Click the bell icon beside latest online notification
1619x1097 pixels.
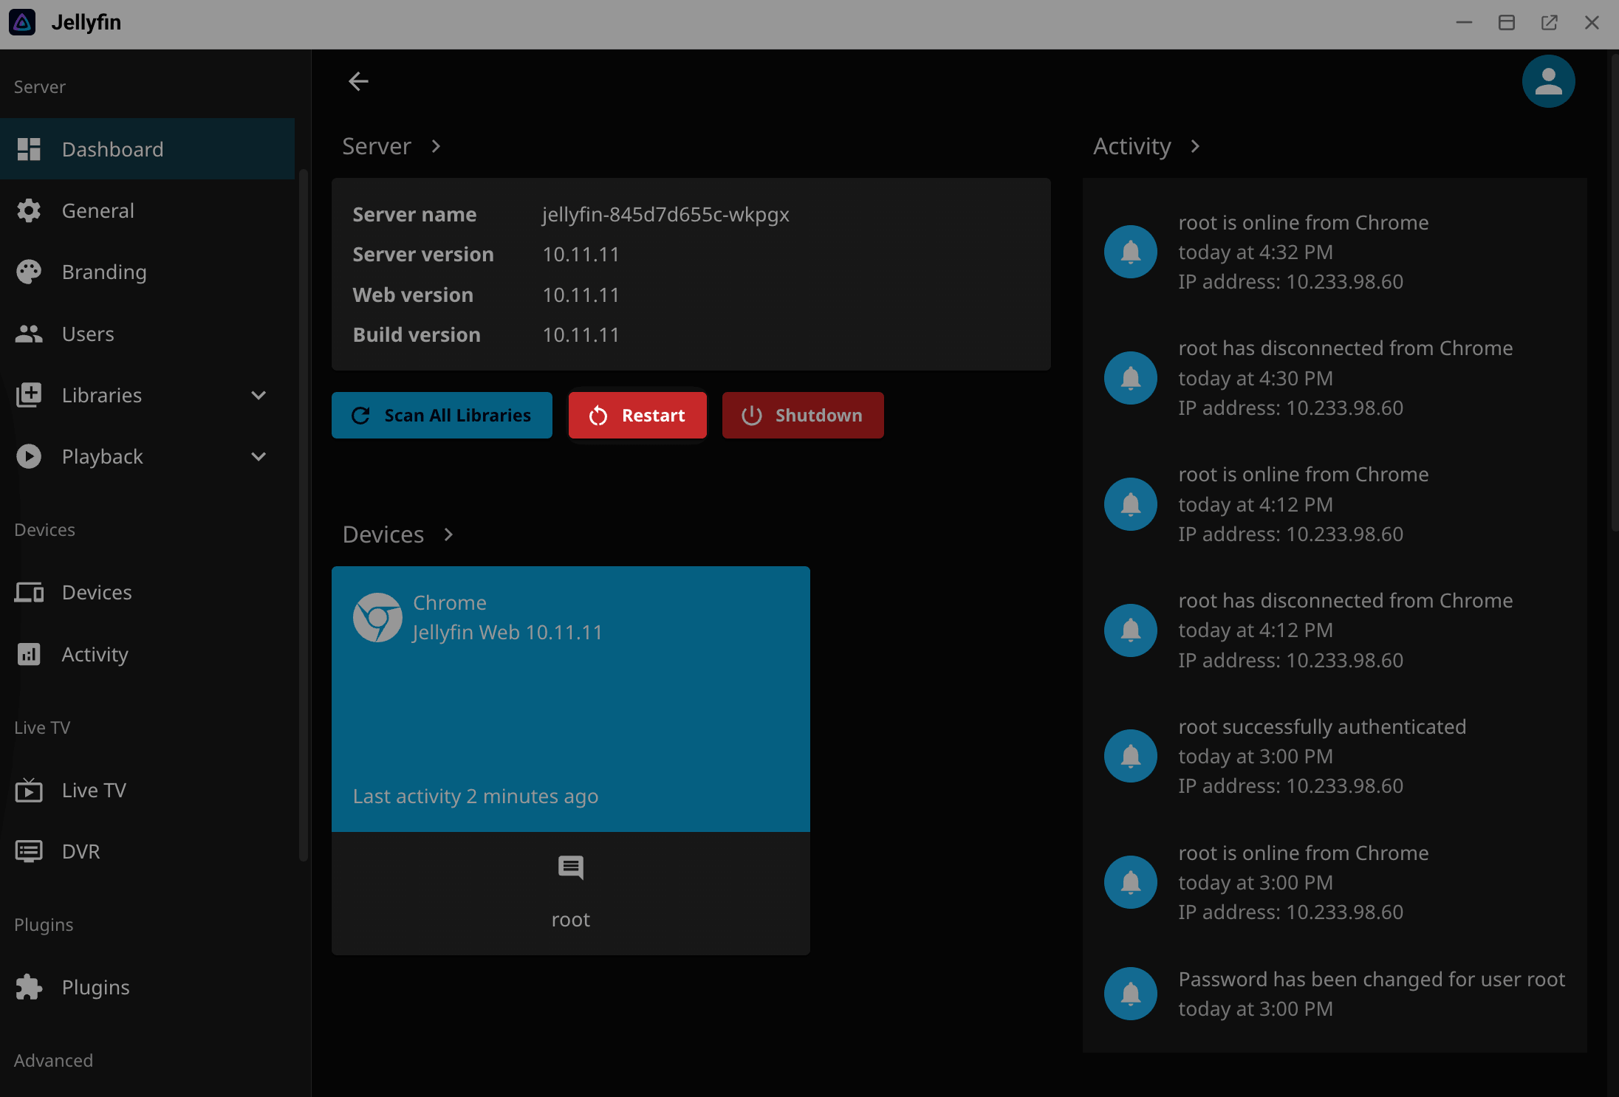click(1130, 252)
